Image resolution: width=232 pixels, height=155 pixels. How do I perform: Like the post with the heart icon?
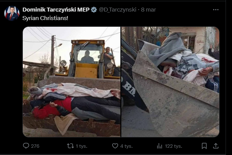[115, 146]
